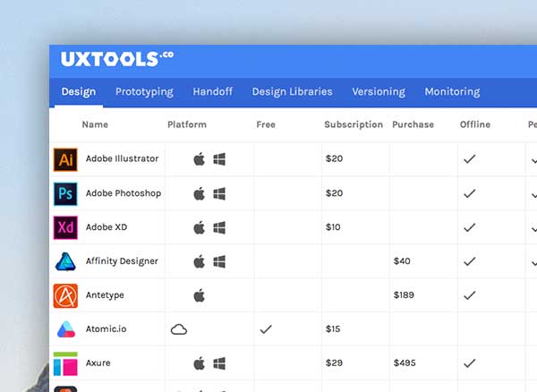Click $29 subscription price for Axure
The width and height of the screenshot is (537, 392).
coord(334,362)
